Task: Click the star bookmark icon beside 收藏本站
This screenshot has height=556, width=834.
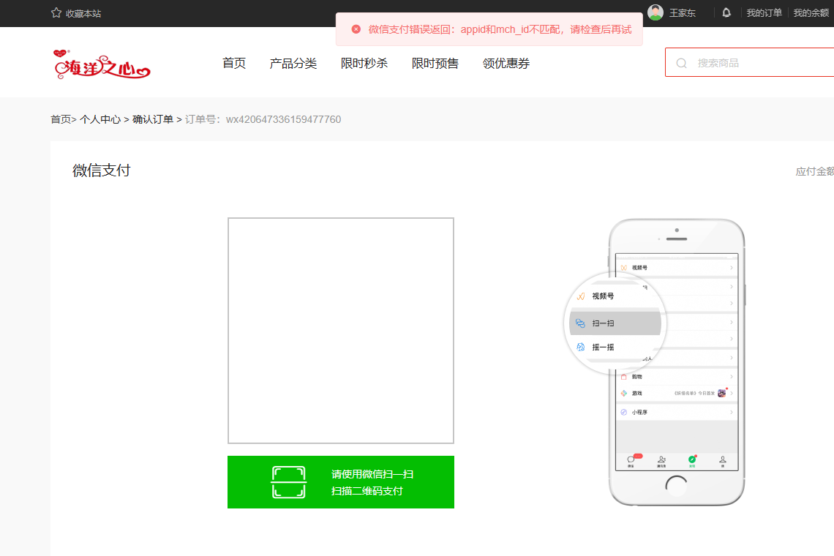Action: click(56, 12)
